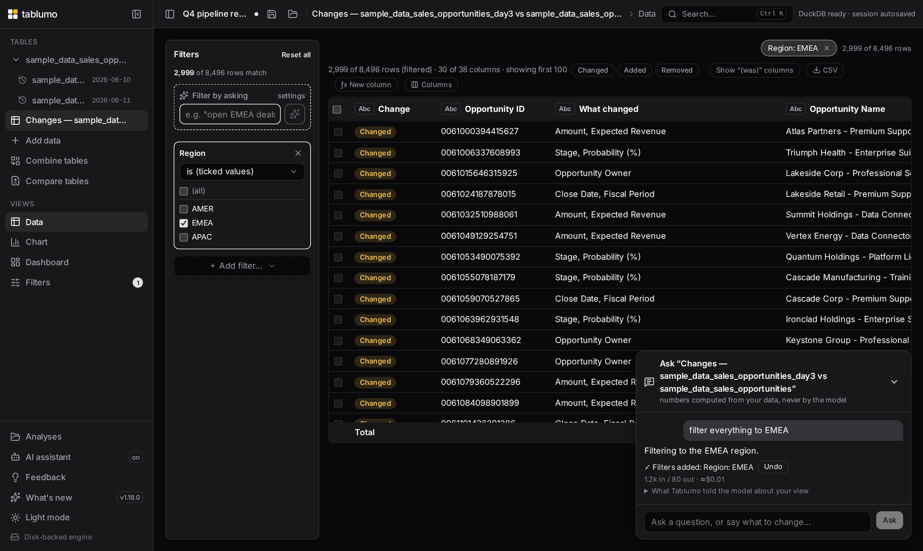This screenshot has height=551, width=923.
Task: Add a New column formula
Action: tap(366, 85)
